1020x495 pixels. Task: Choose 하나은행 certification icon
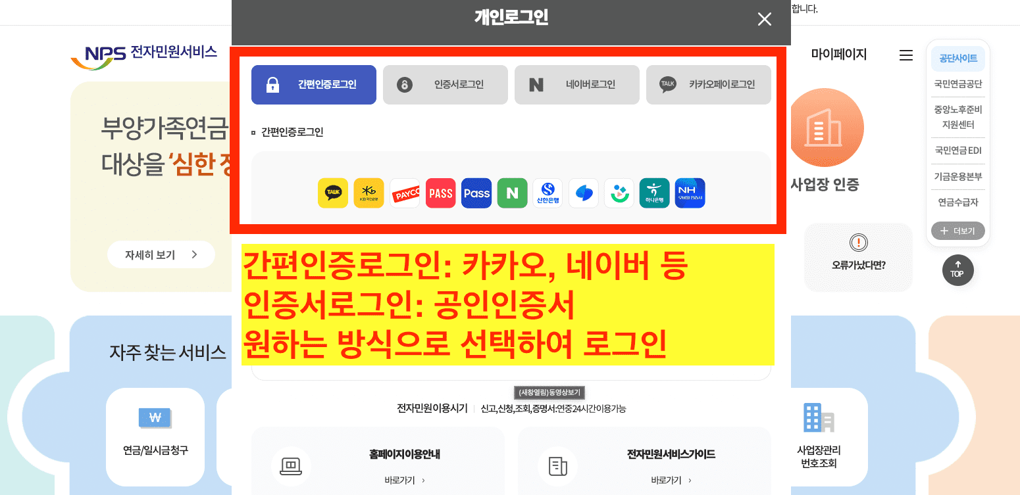(x=655, y=193)
